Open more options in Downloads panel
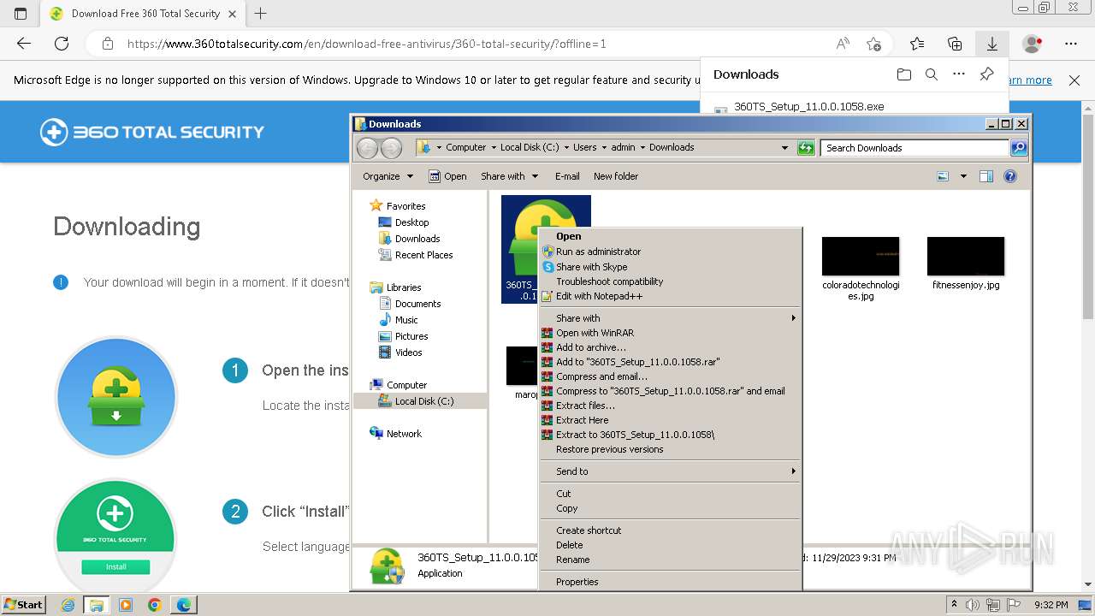Viewport: 1095px width, 616px height. coord(959,74)
